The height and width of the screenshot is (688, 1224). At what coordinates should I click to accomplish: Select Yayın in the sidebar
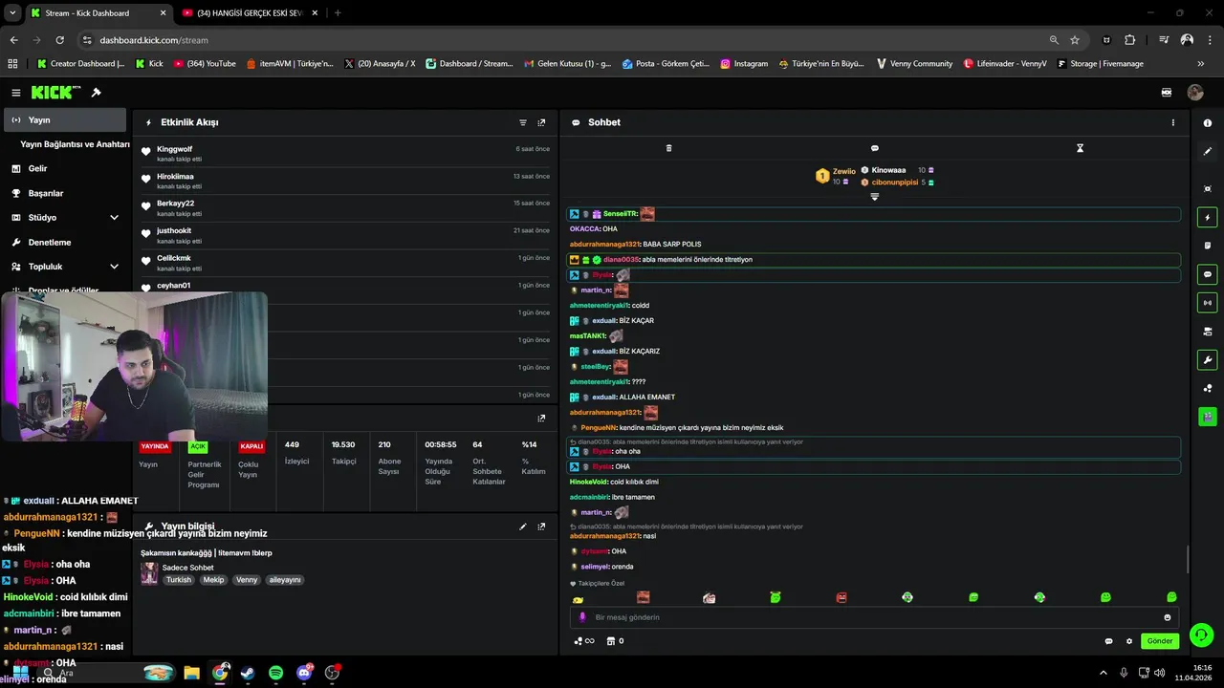pyautogui.click(x=64, y=119)
